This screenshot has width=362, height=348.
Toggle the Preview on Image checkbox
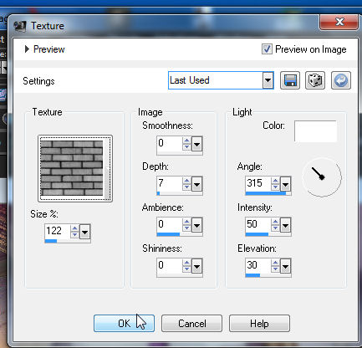(267, 49)
